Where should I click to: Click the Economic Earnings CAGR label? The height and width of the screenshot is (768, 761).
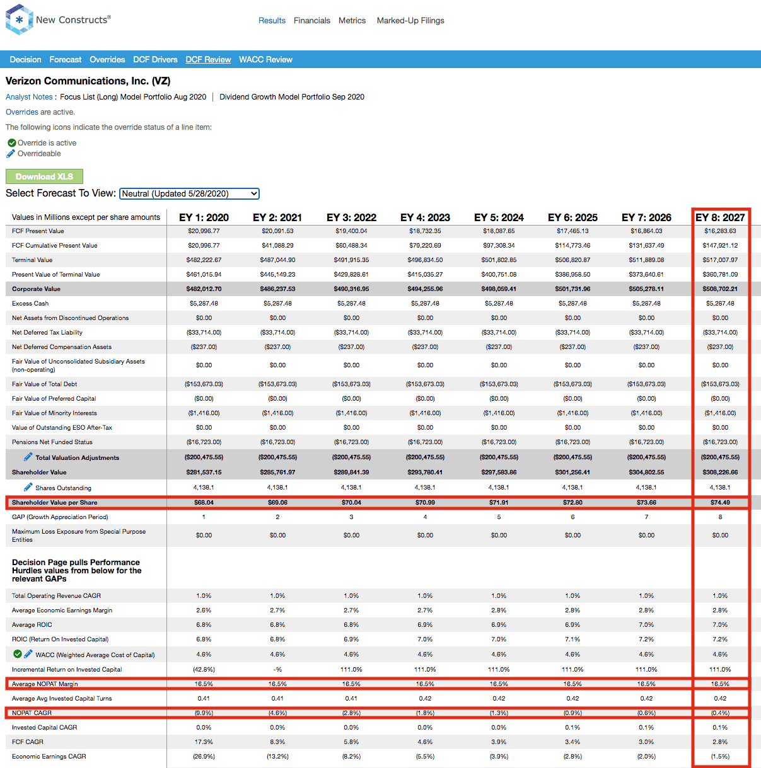[x=49, y=757]
